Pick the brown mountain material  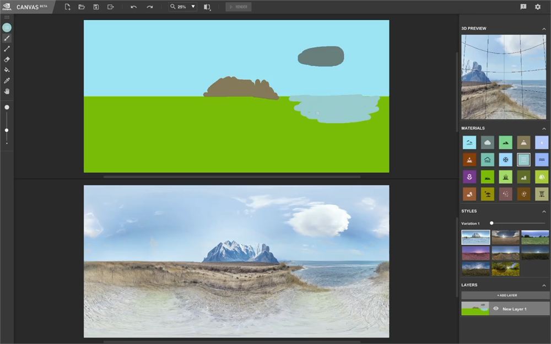click(x=523, y=143)
